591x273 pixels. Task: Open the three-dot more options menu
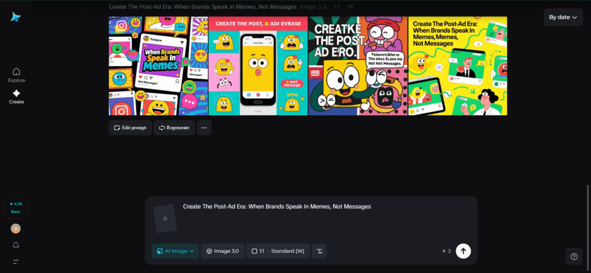point(204,128)
